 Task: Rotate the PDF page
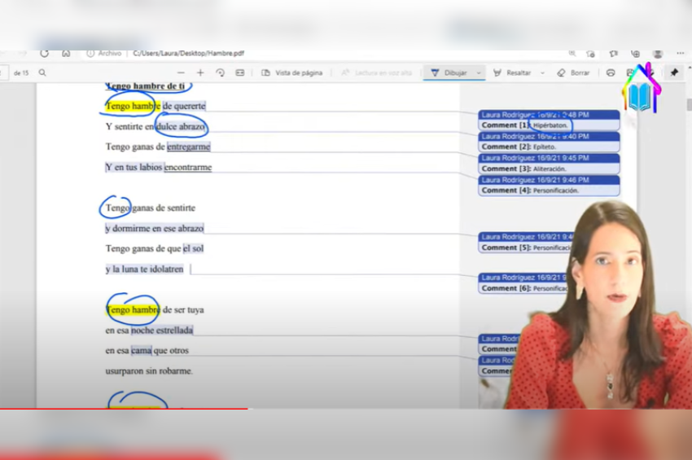click(220, 72)
